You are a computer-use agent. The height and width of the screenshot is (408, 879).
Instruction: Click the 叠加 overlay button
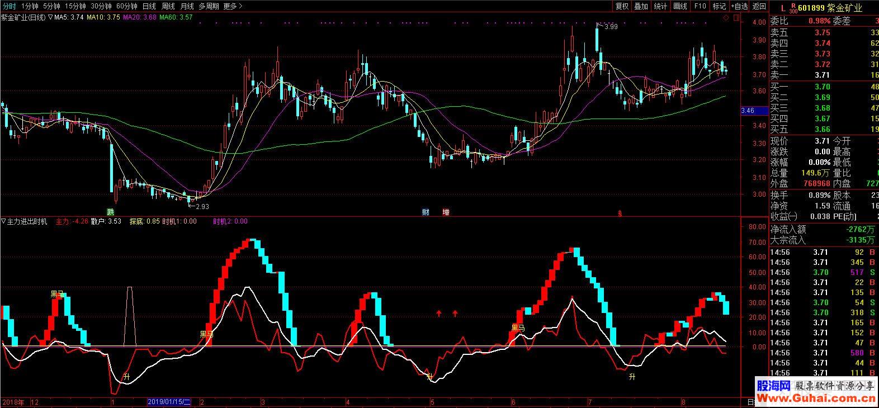[641, 6]
